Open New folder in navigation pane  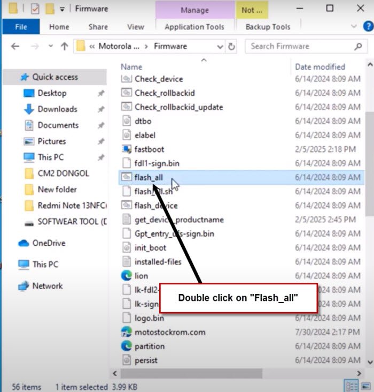pos(57,190)
